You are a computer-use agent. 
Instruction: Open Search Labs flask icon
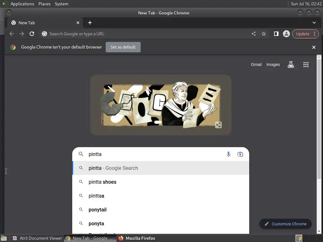(291, 65)
